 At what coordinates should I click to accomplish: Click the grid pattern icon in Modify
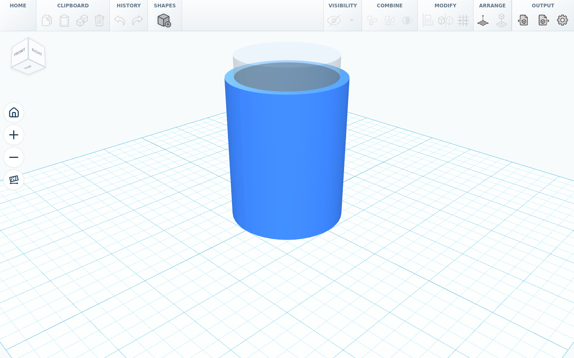pyautogui.click(x=463, y=20)
